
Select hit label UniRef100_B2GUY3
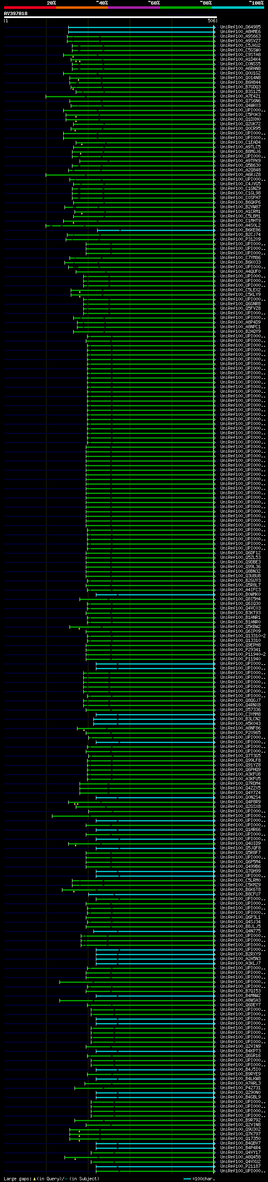pyautogui.click(x=240, y=580)
